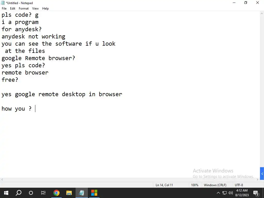264x198 pixels.
Task: Click the line 'at the files'
Action: point(25,51)
